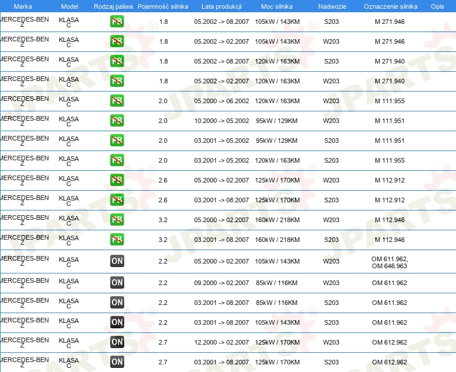This screenshot has width=456, height=372.
Task: Click the petrol icon in the S203 M 112.912 row
Action: (x=117, y=199)
